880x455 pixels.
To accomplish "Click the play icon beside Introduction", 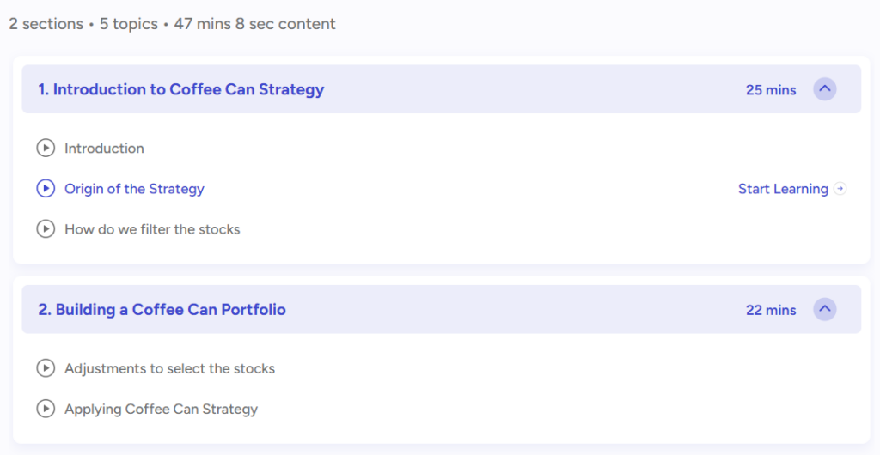I will [46, 148].
